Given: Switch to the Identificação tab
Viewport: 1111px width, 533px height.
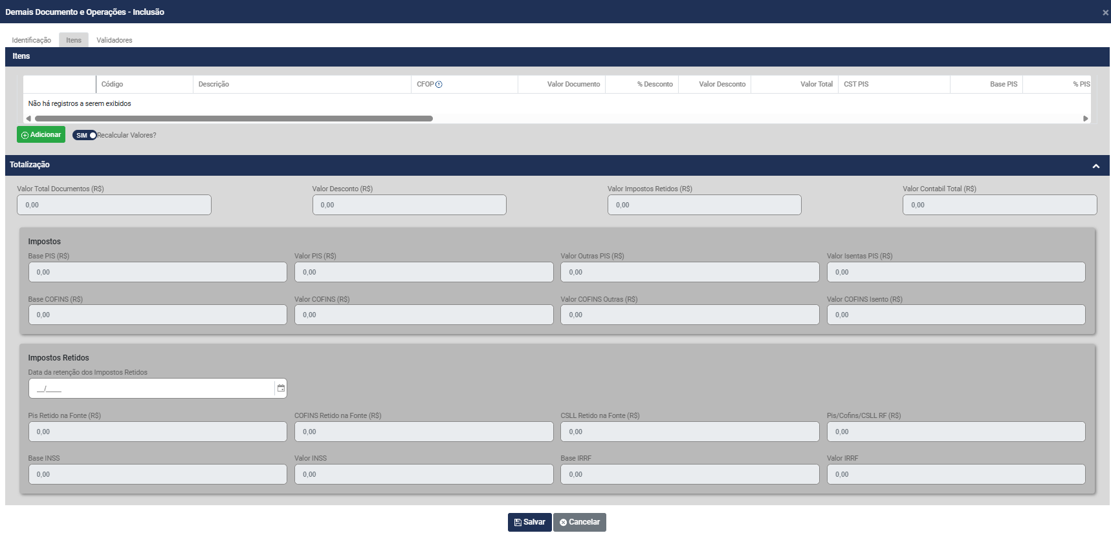Looking at the screenshot, I should coord(31,40).
